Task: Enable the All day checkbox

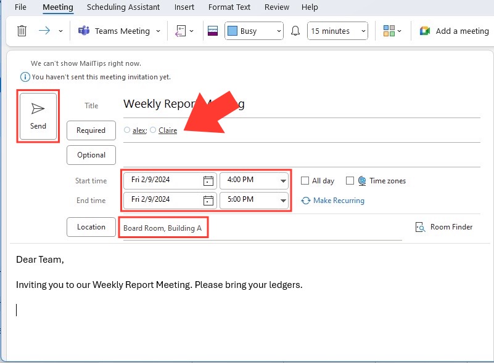Action: (305, 181)
